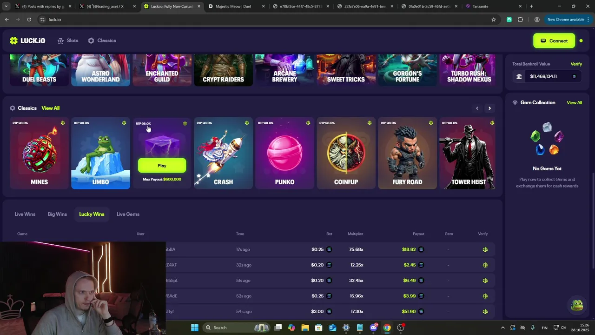
Task: Switch to the Live Wins tab
Action: click(x=25, y=214)
